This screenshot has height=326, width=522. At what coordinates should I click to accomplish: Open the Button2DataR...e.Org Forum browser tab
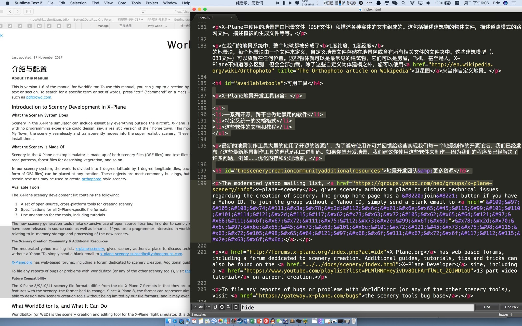tap(93, 19)
